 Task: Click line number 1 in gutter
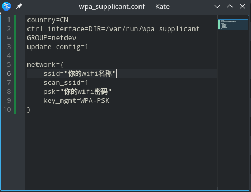(9, 20)
